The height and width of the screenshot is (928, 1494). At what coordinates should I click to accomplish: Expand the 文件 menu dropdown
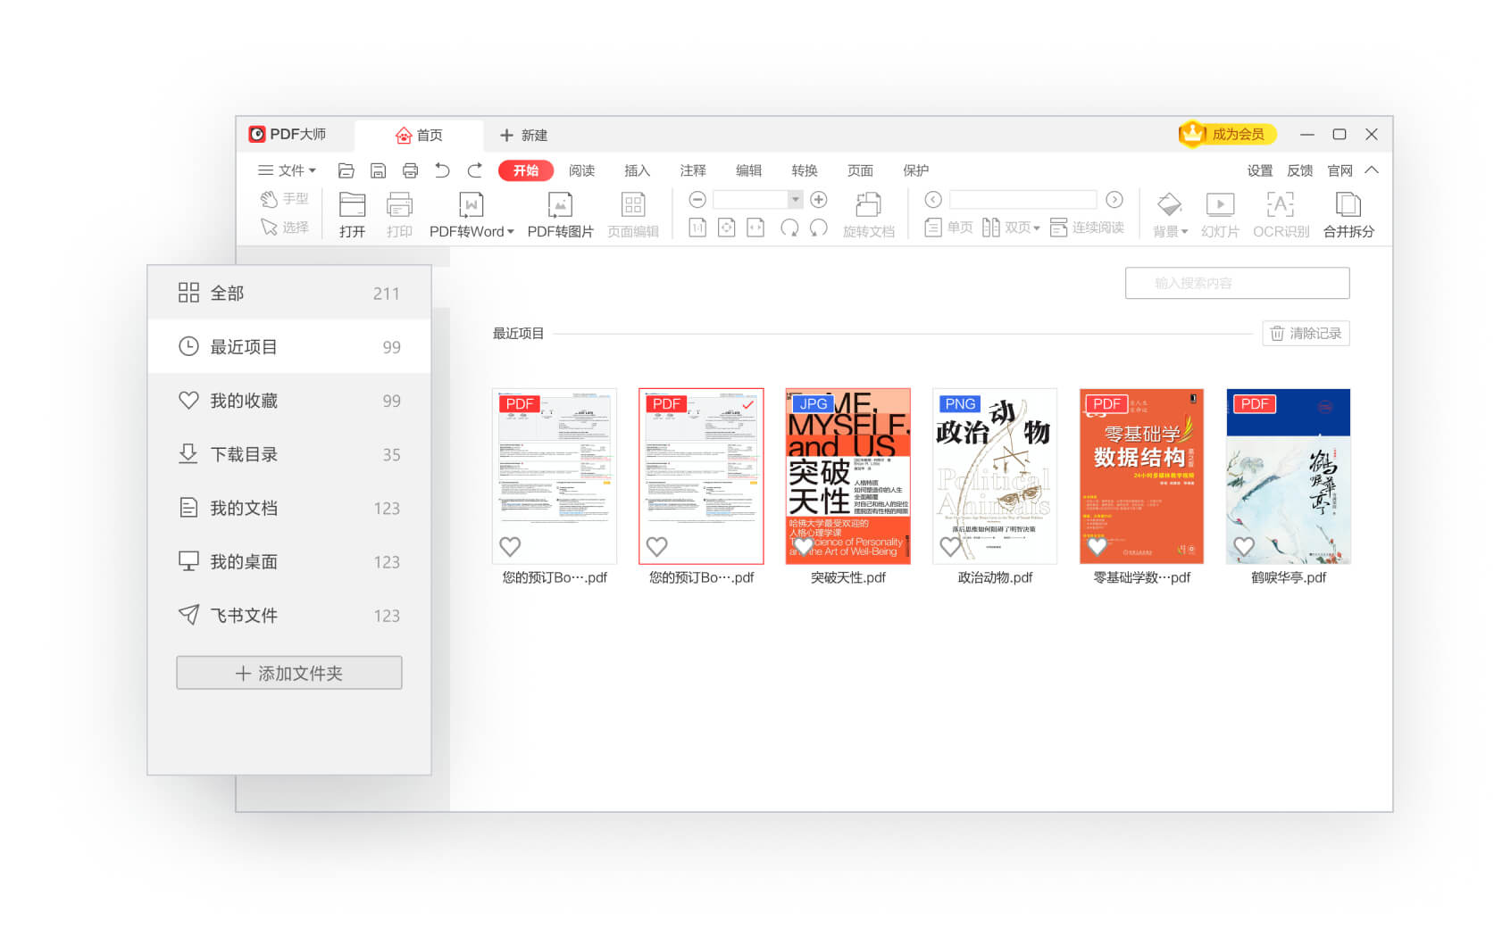click(x=288, y=170)
